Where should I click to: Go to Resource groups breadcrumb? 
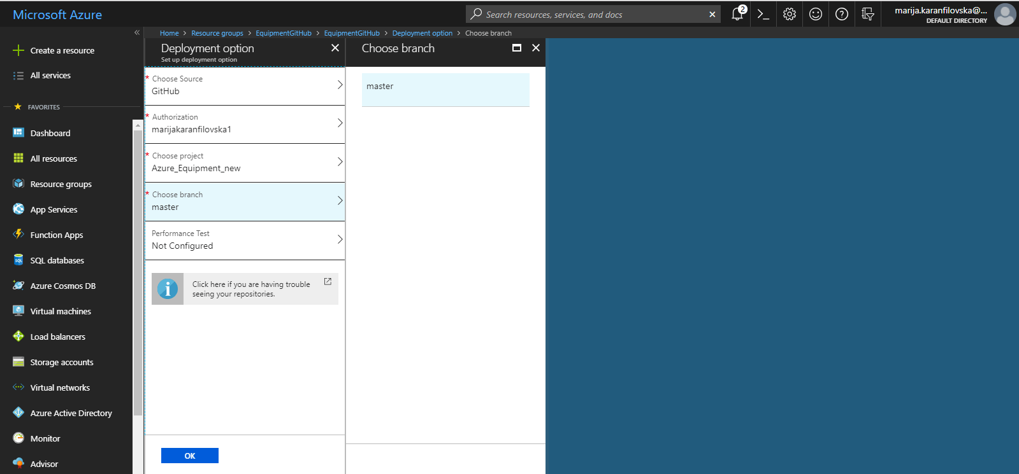[217, 33]
